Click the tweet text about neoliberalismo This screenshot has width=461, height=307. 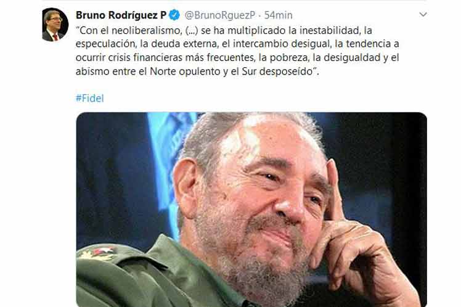(x=237, y=51)
